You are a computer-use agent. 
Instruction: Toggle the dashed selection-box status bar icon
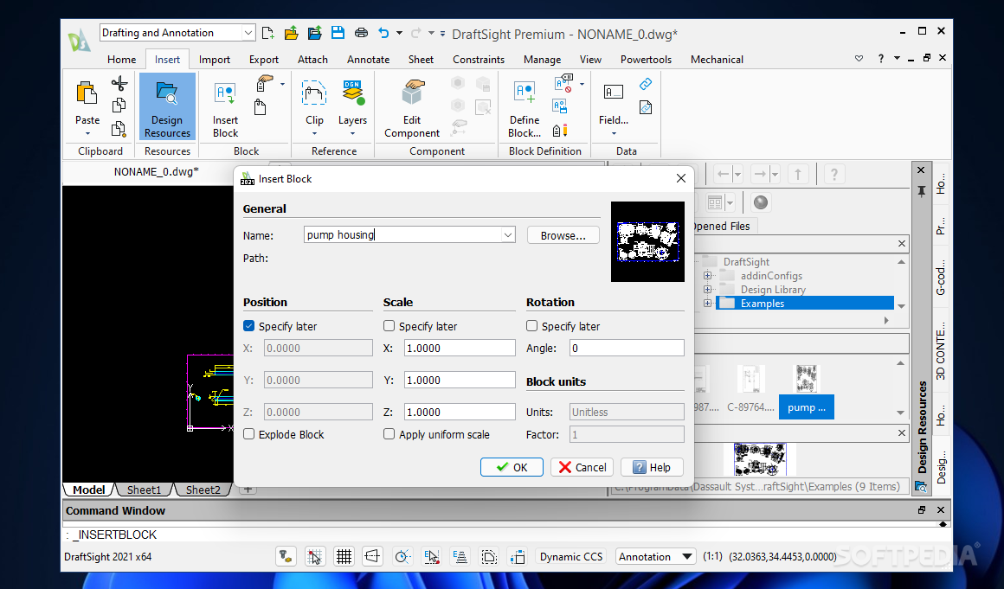click(489, 556)
